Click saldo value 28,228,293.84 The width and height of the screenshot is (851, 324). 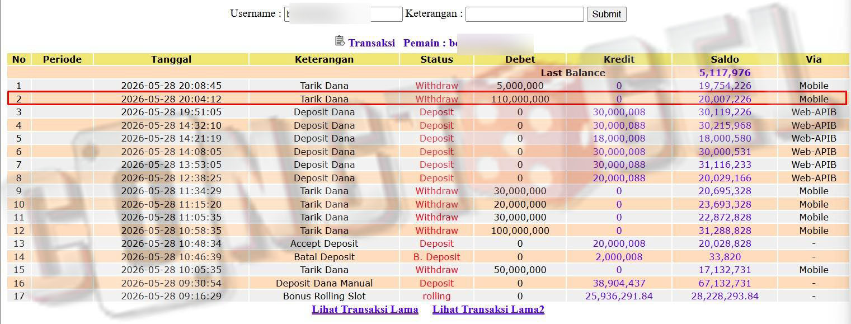pos(725,296)
